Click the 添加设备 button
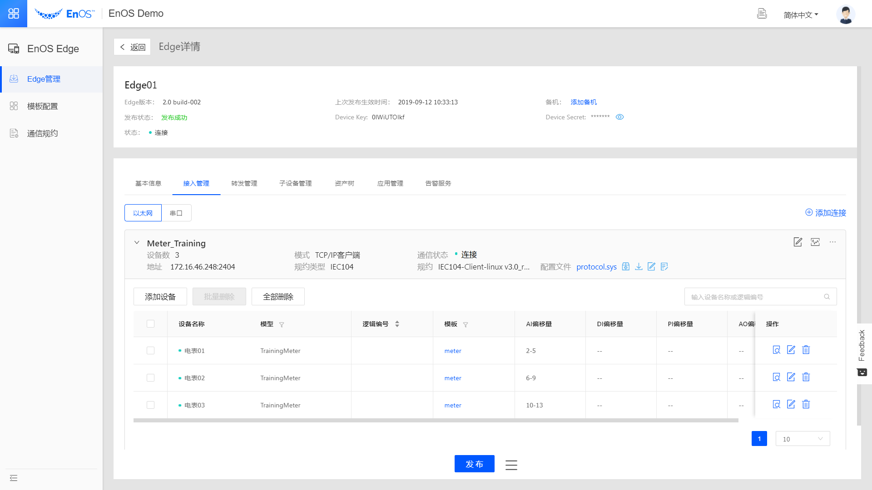This screenshot has height=490, width=872. click(160, 297)
